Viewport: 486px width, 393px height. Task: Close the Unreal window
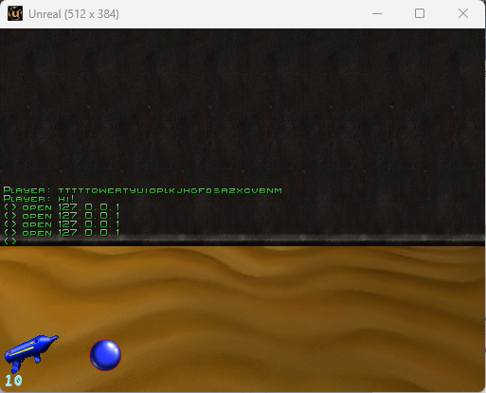tap(463, 13)
